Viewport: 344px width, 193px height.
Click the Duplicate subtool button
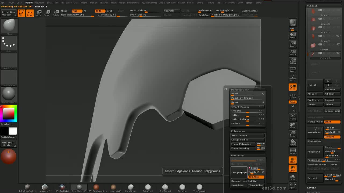point(315,100)
